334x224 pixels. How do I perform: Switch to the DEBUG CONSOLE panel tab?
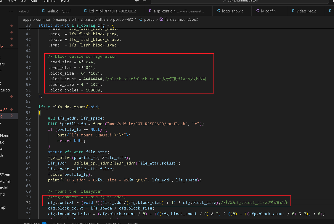point(85,223)
